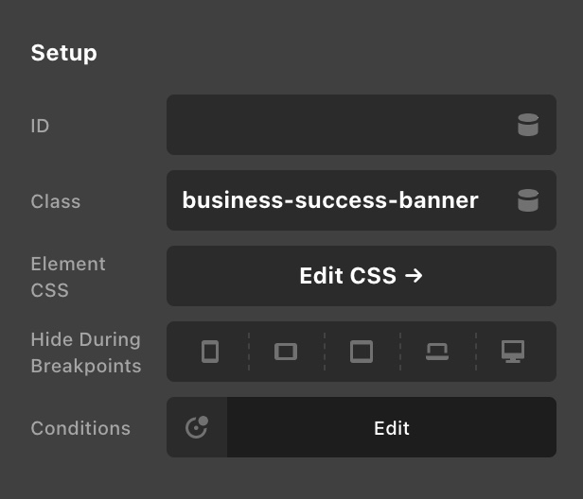This screenshot has width=583, height=499.
Task: Select the business-success-banner class text
Action: click(329, 200)
